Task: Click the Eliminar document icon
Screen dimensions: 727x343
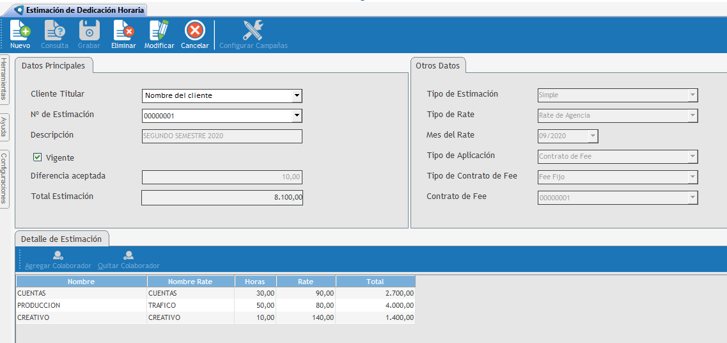Action: click(123, 31)
